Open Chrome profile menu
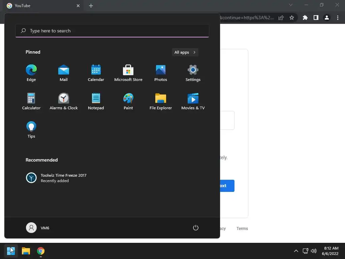The image size is (345, 259). (327, 18)
